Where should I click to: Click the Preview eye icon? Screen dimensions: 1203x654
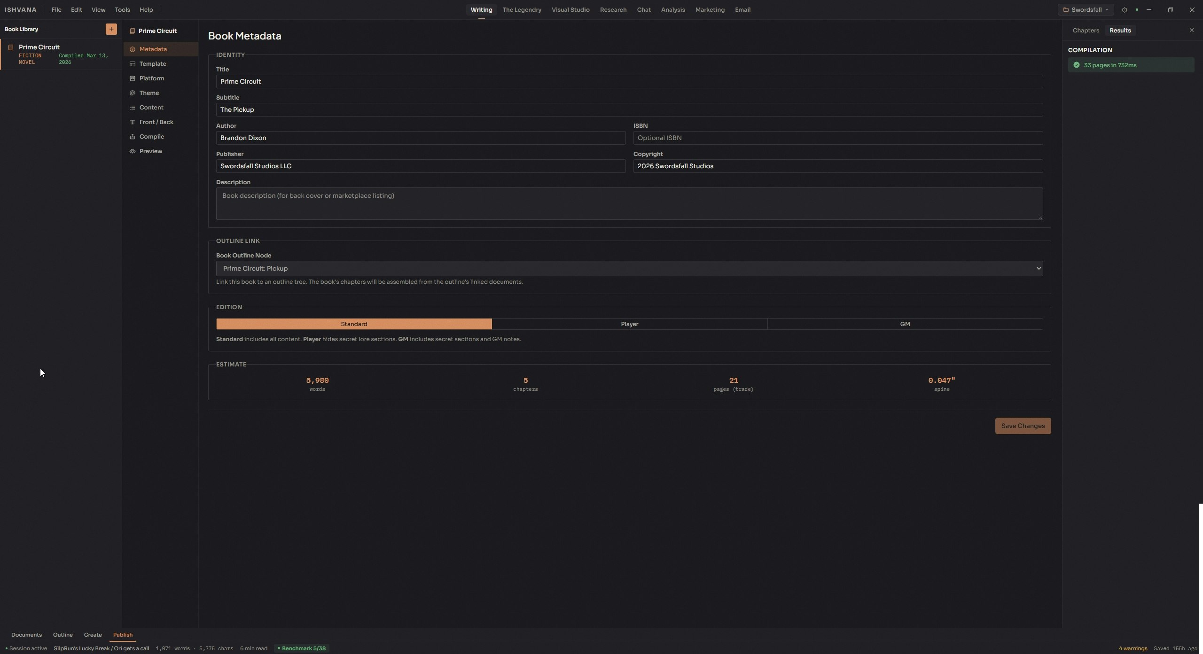point(133,151)
